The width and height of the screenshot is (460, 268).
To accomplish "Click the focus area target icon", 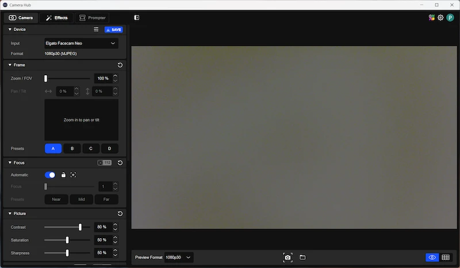I will tap(73, 175).
